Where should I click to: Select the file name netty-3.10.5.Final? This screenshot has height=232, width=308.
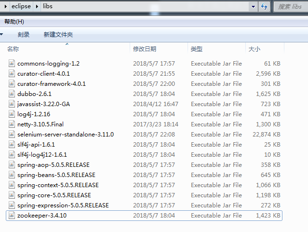pos(40,124)
